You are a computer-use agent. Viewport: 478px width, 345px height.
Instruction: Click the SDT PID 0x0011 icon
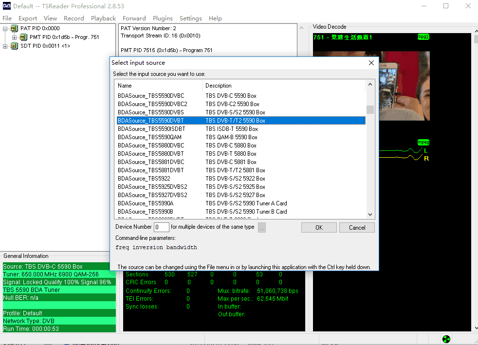click(14, 46)
